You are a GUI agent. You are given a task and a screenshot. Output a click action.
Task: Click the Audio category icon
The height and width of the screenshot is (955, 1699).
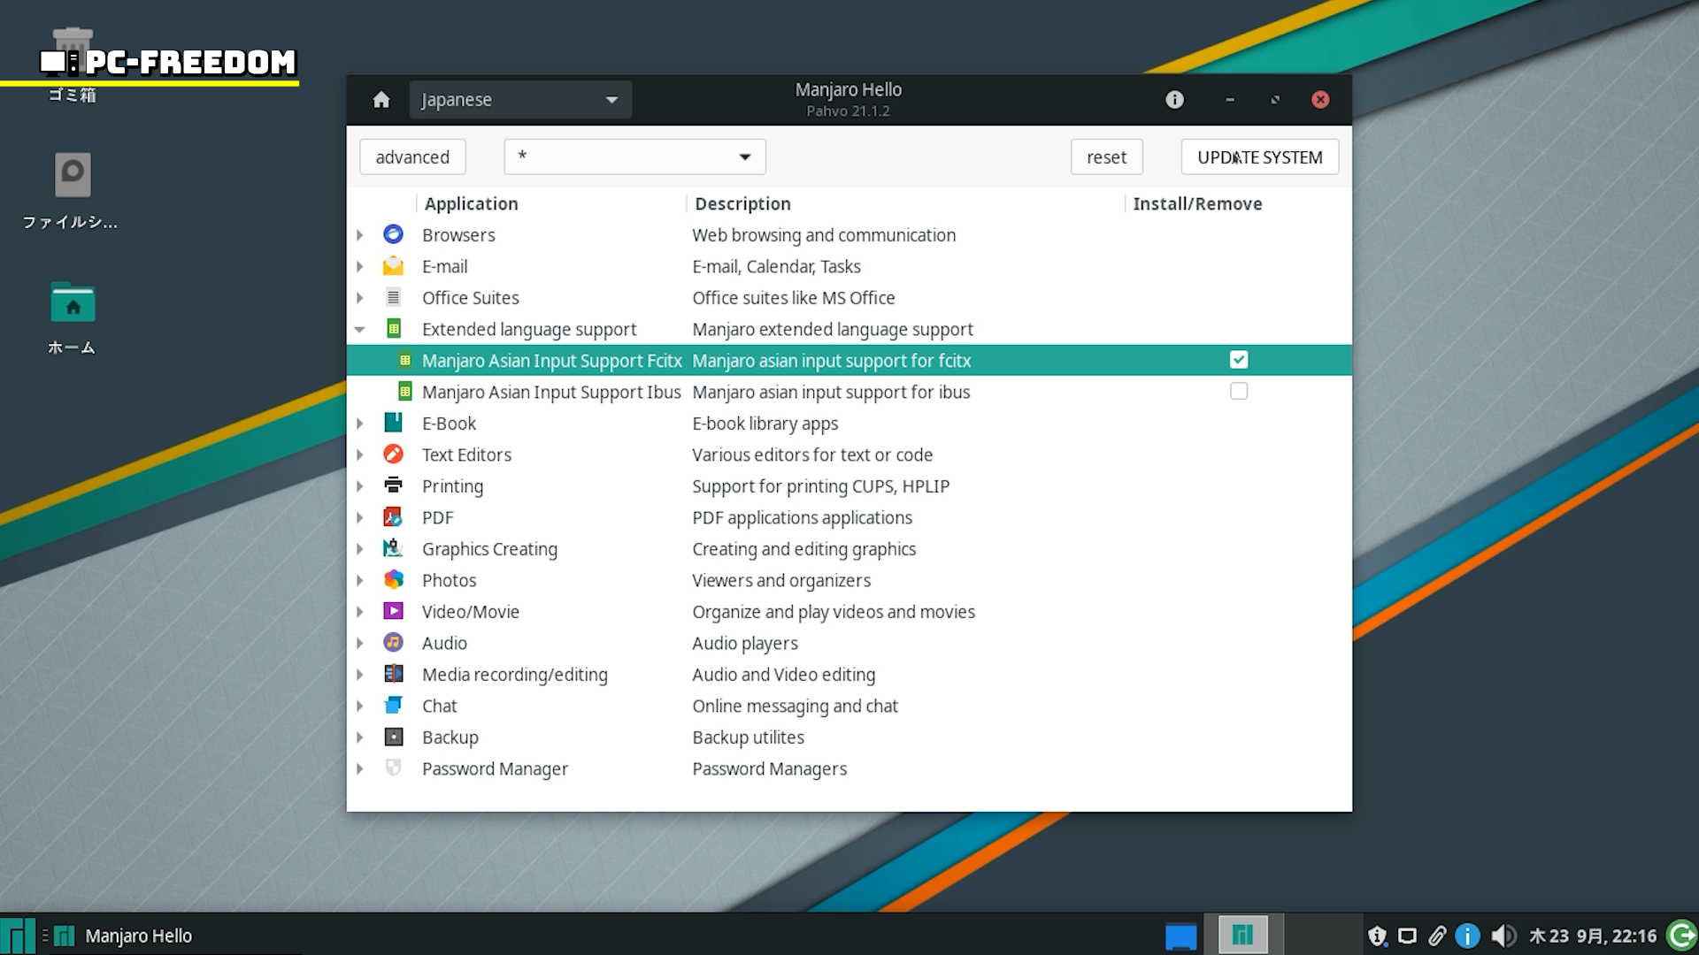point(393,643)
